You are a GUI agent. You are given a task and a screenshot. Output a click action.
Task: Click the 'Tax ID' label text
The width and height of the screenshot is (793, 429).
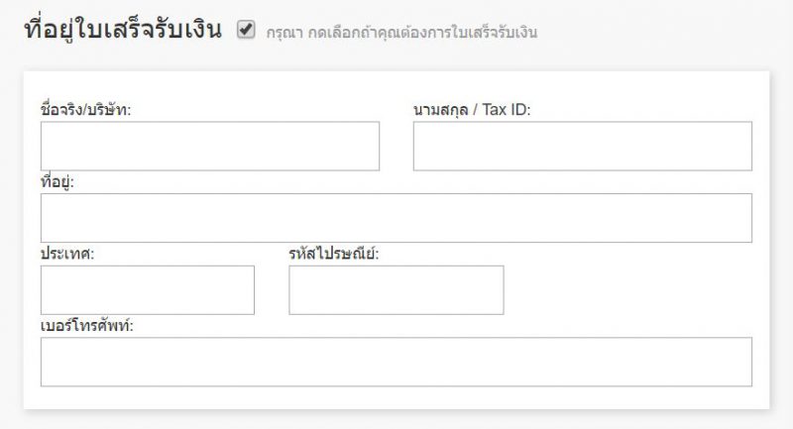[507, 110]
